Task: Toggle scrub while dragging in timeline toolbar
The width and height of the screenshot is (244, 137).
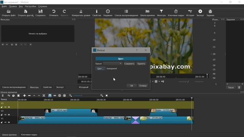Action: click(x=55, y=96)
